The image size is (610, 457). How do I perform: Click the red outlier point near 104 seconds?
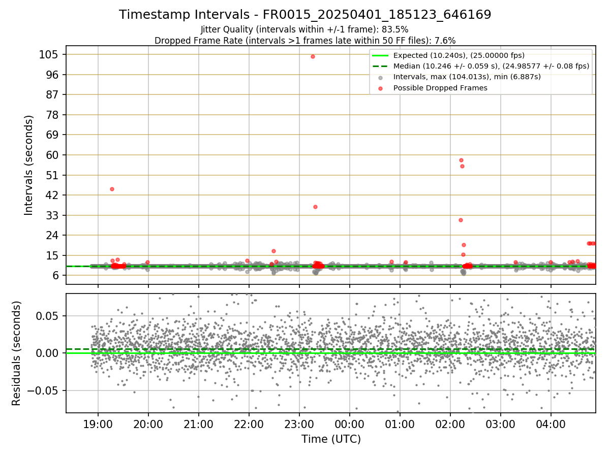coord(313,56)
